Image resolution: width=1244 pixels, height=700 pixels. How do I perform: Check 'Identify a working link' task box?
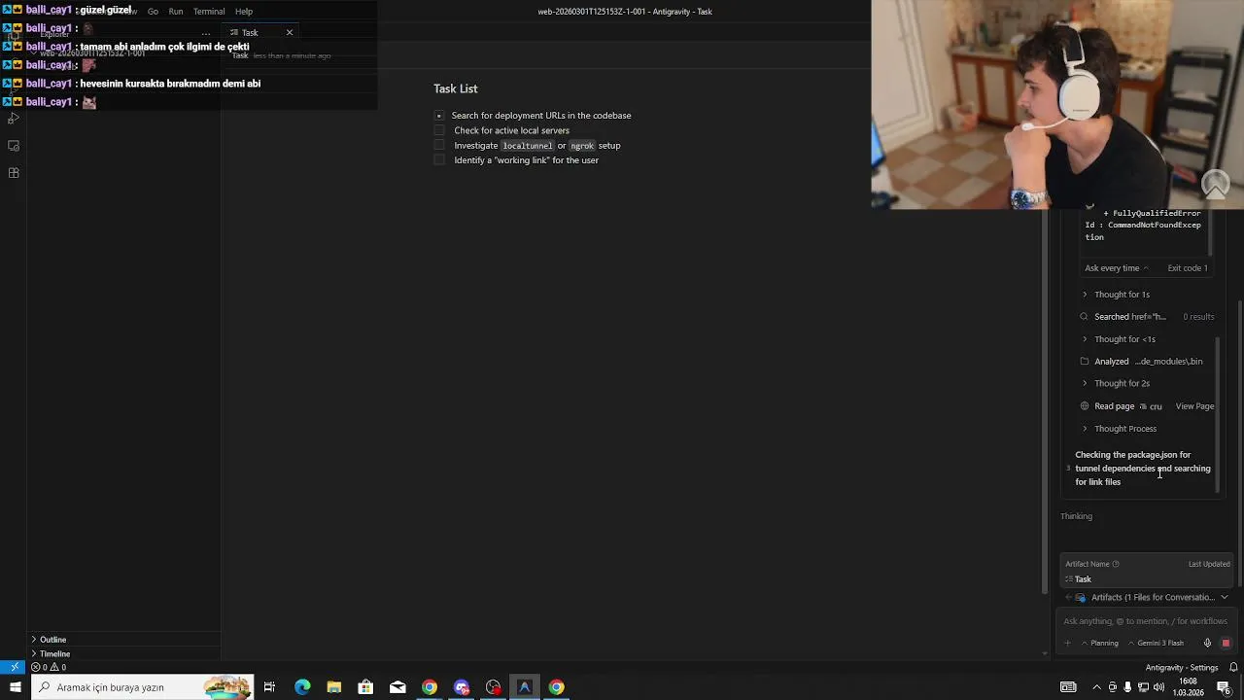pos(439,160)
